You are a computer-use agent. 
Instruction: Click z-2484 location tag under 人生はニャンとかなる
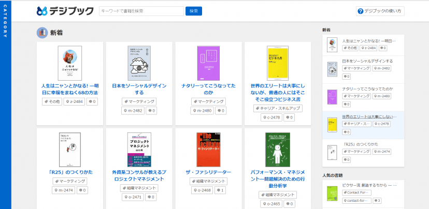[x=74, y=101]
